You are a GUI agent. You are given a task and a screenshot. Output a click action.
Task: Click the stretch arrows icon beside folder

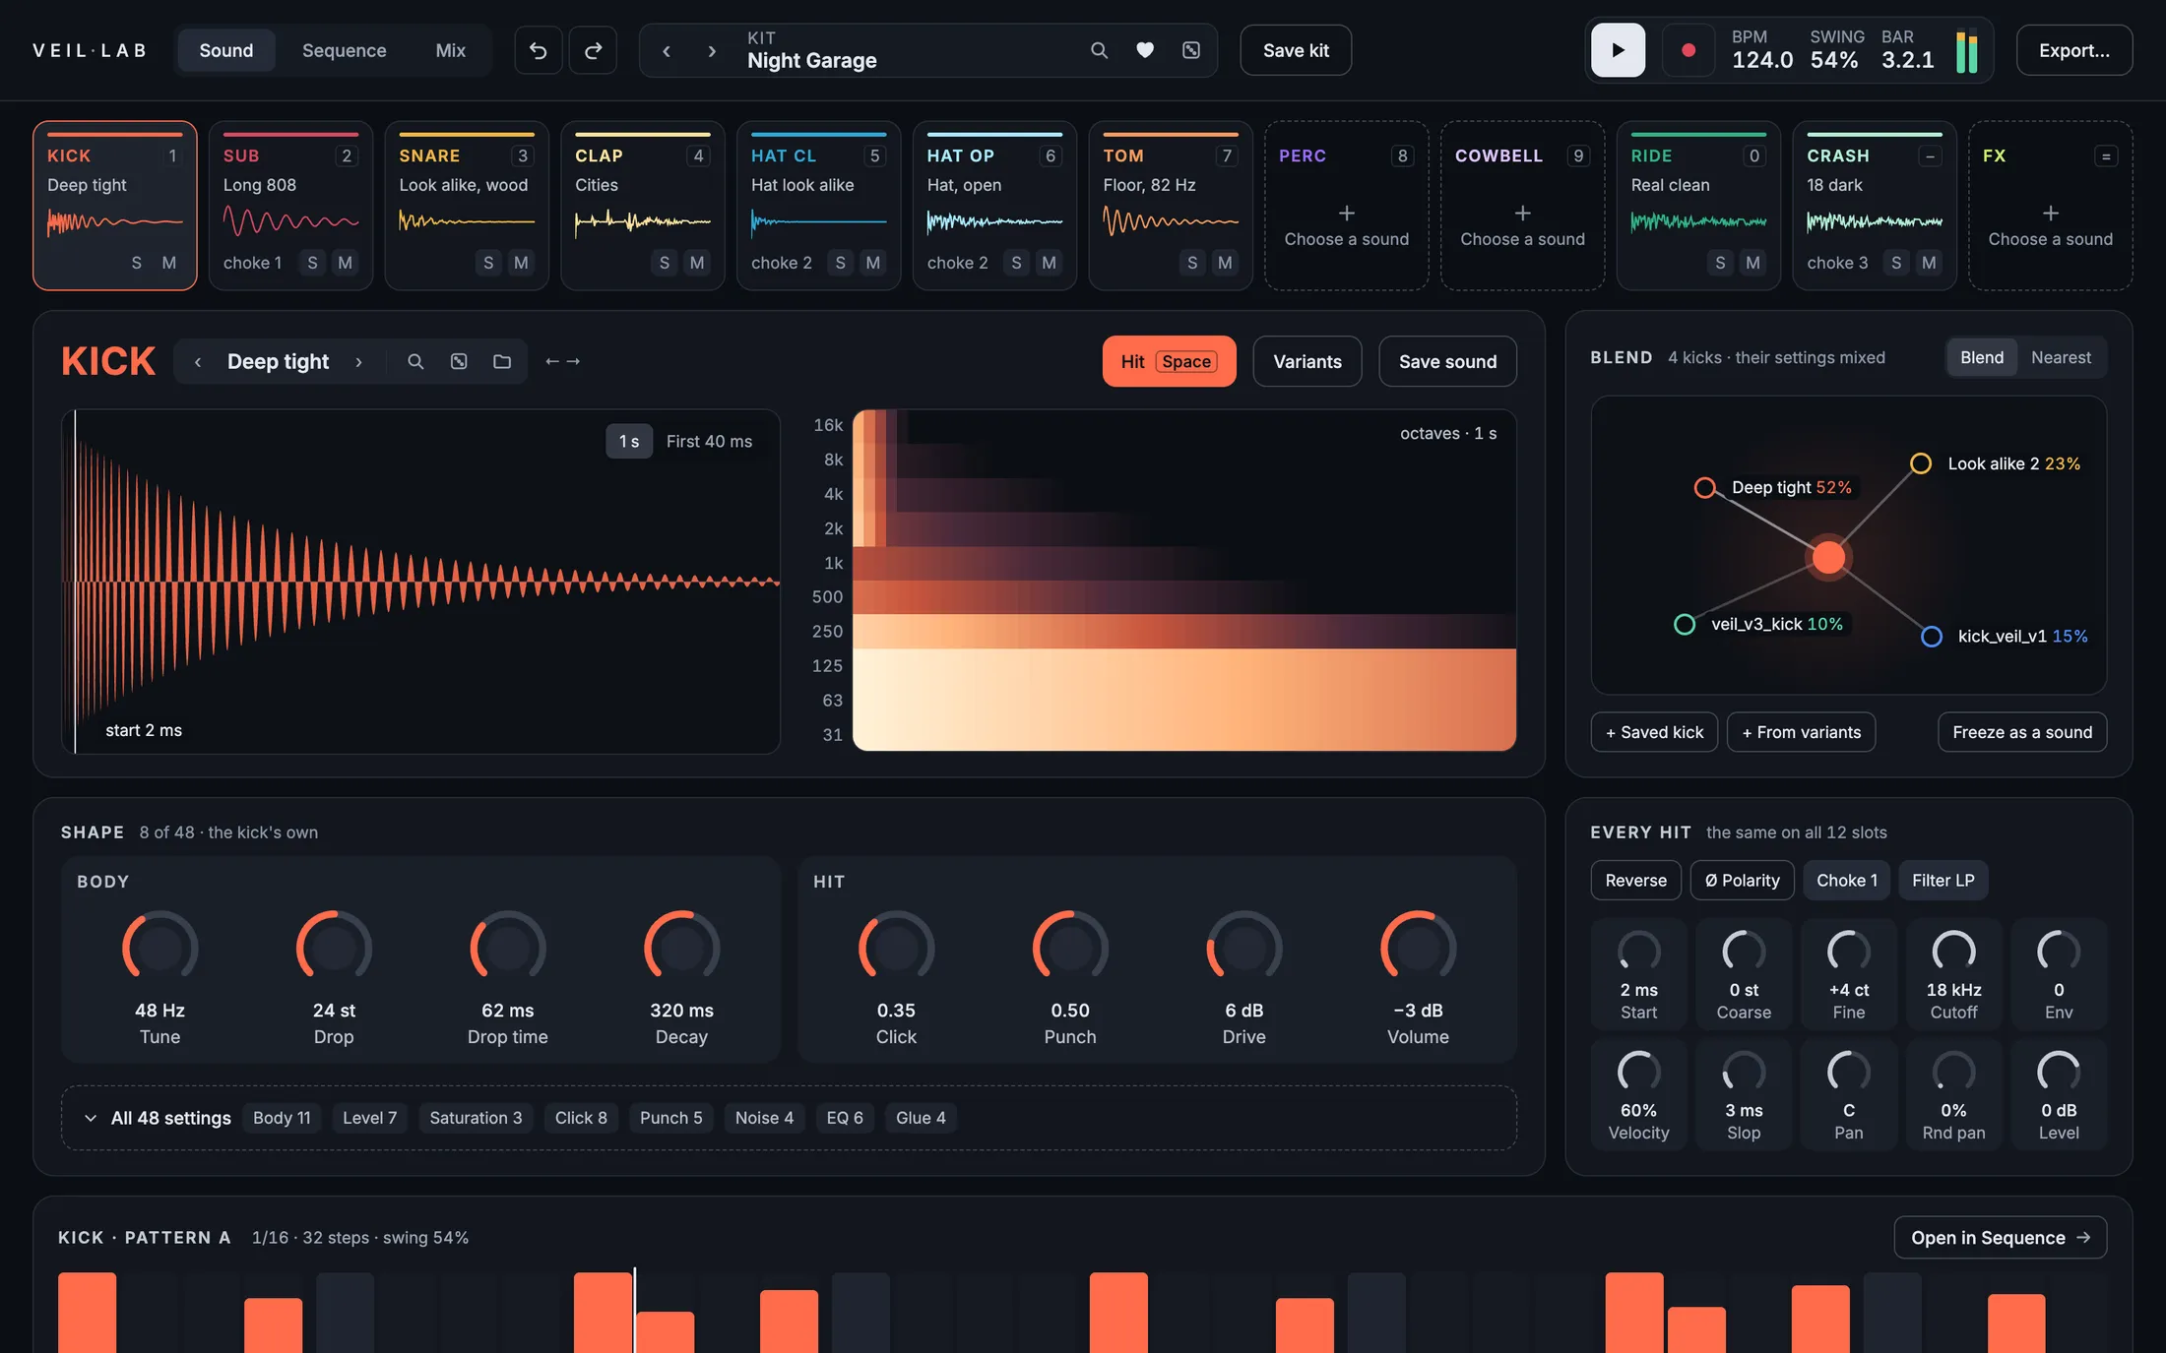point(562,361)
